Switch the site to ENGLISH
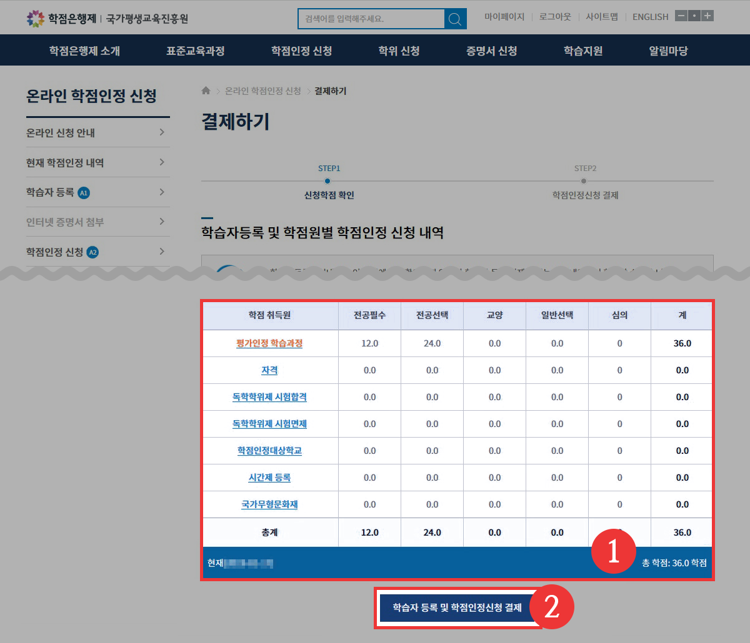The height and width of the screenshot is (643, 750). (650, 17)
